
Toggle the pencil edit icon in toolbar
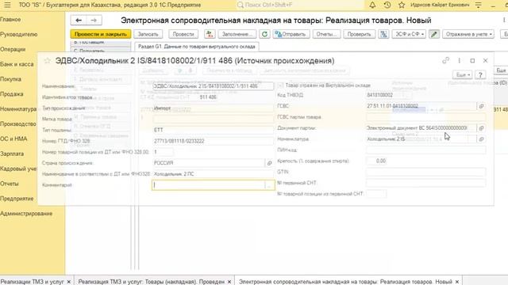click(x=434, y=34)
